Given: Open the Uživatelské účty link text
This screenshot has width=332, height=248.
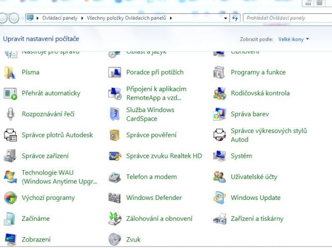Looking at the screenshot, I should click(254, 177).
